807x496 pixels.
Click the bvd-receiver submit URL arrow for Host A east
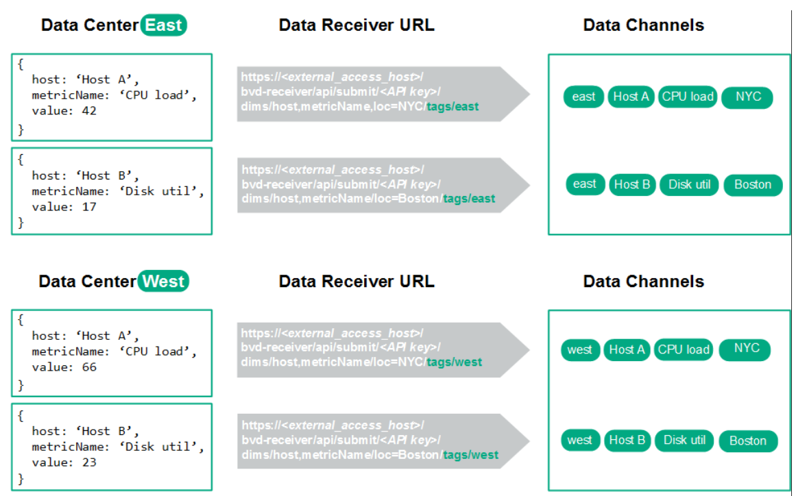tap(374, 91)
